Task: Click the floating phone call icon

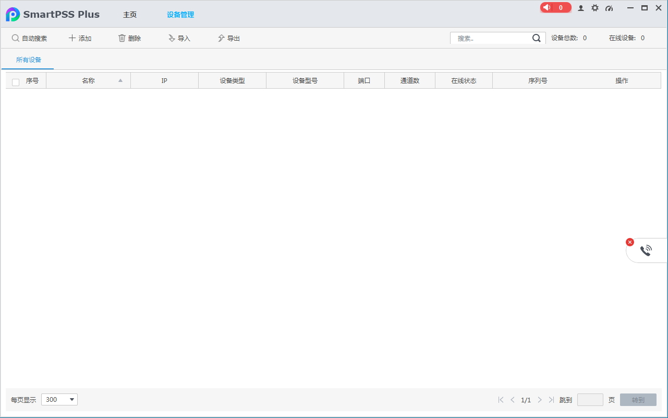Action: point(646,250)
